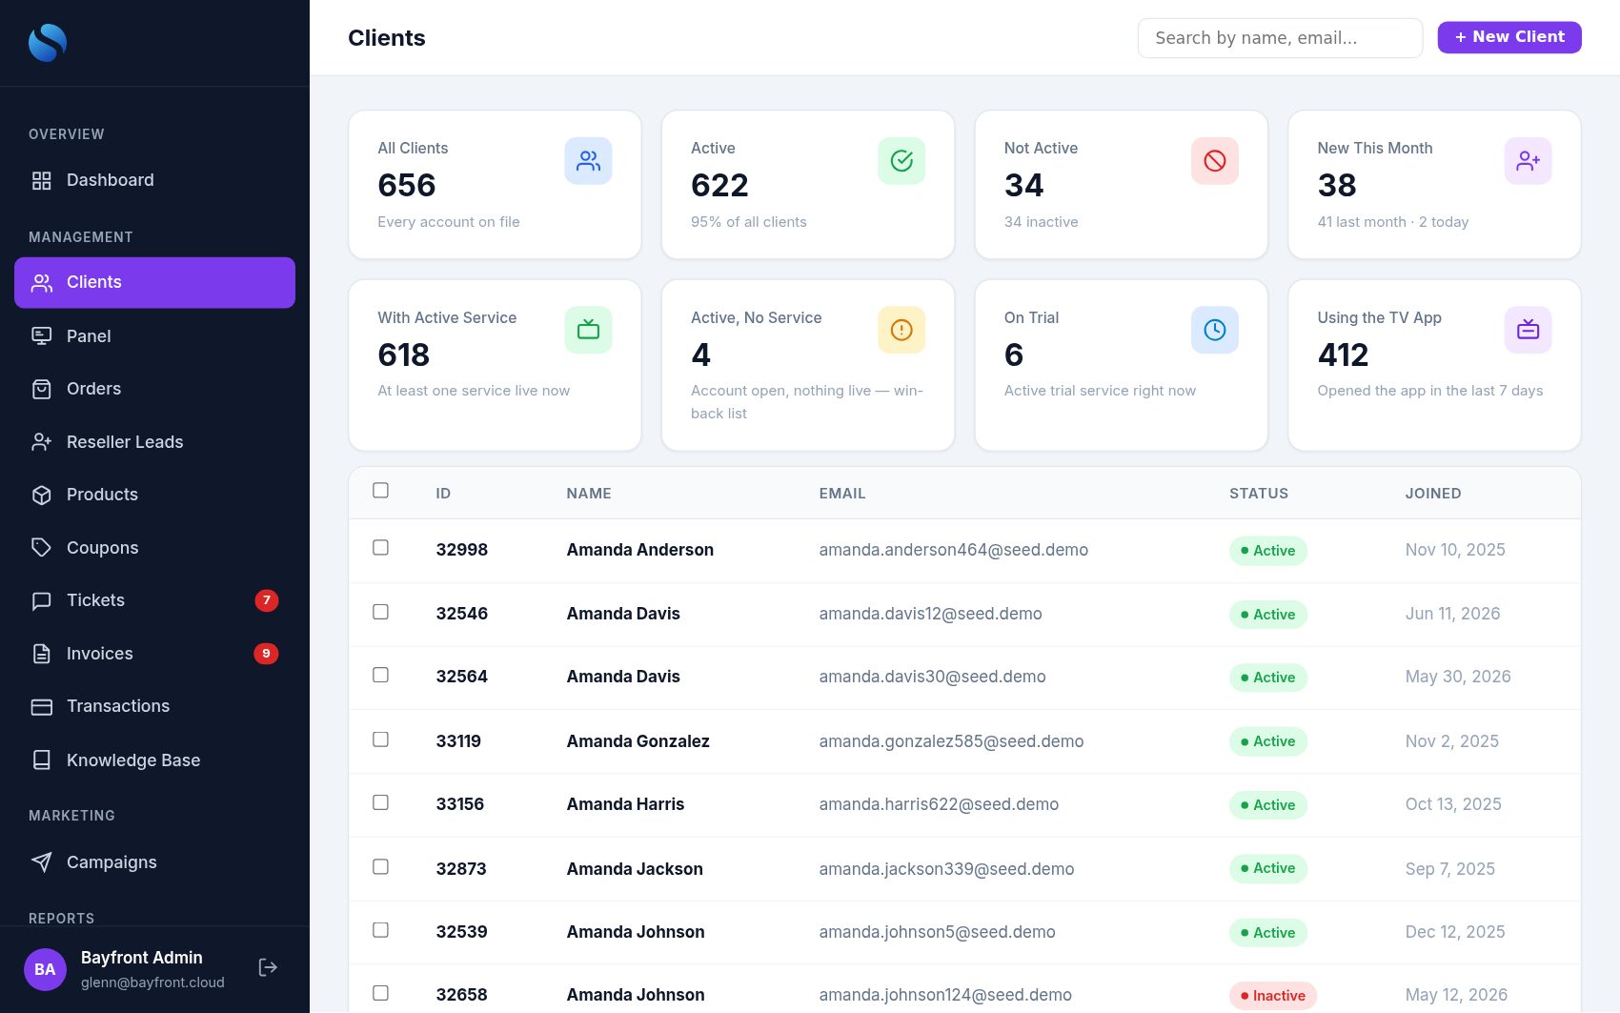Tick the checkbox for client 32658
This screenshot has height=1013, width=1620.
(x=380, y=993)
